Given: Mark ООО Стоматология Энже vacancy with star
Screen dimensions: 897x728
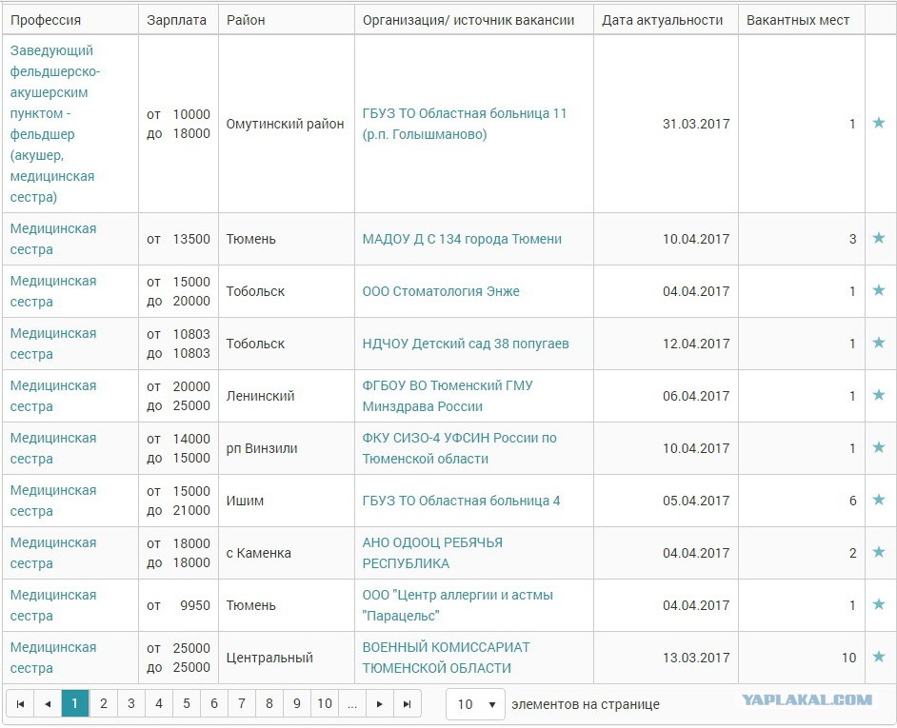Looking at the screenshot, I should (x=879, y=290).
